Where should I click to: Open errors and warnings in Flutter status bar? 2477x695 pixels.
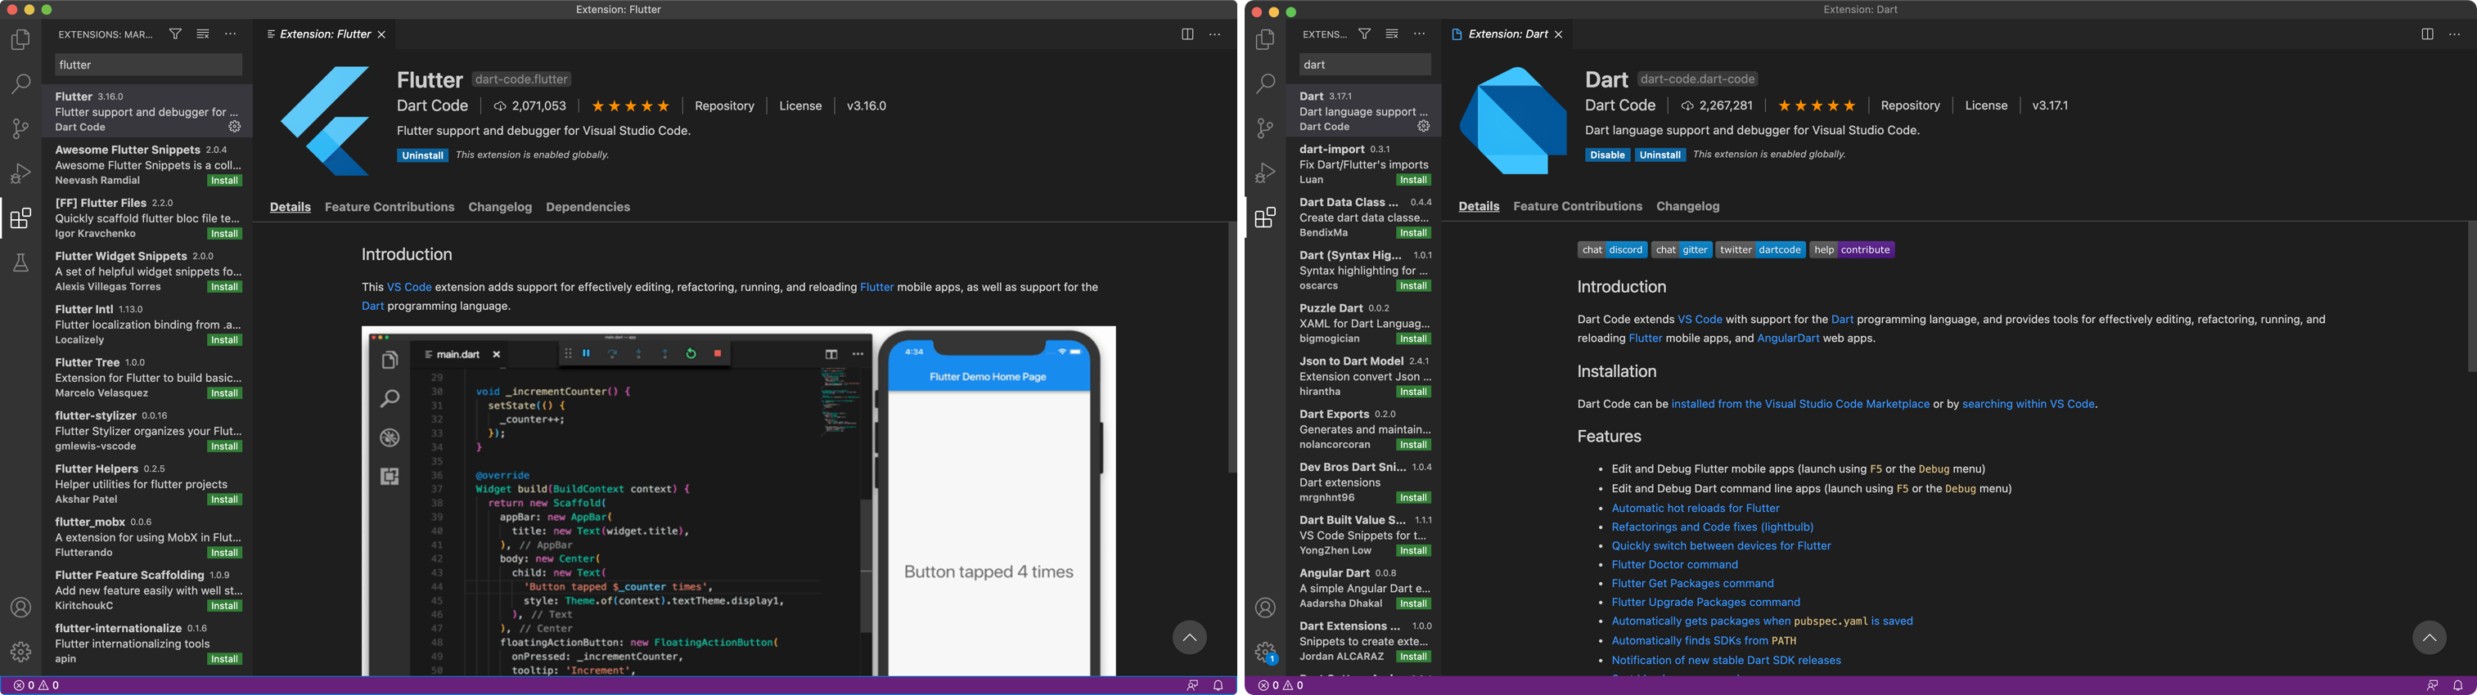point(37,685)
